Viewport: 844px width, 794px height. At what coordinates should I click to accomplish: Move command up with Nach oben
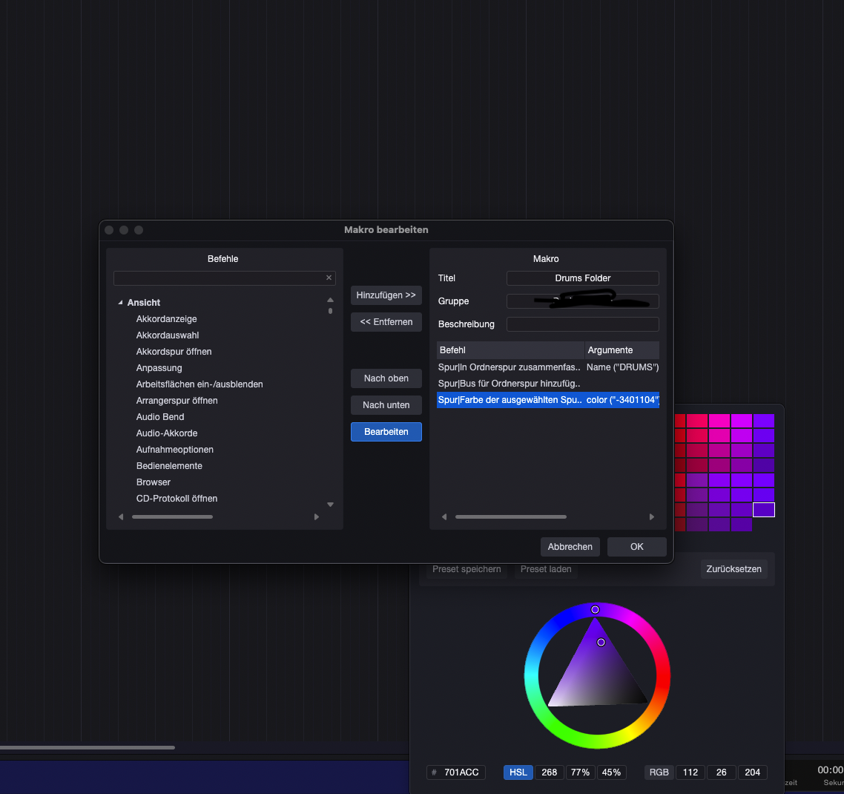click(x=386, y=378)
